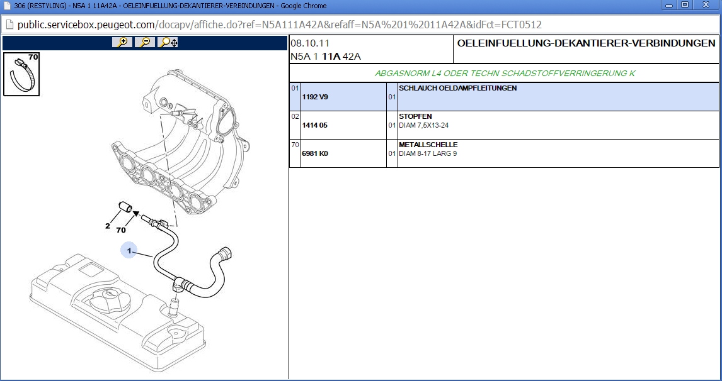This screenshot has height=381, width=722.
Task: Click the OELEINFUELLUNG-DEKANTIERER-VERBINDUNGEN title
Action: click(x=586, y=43)
